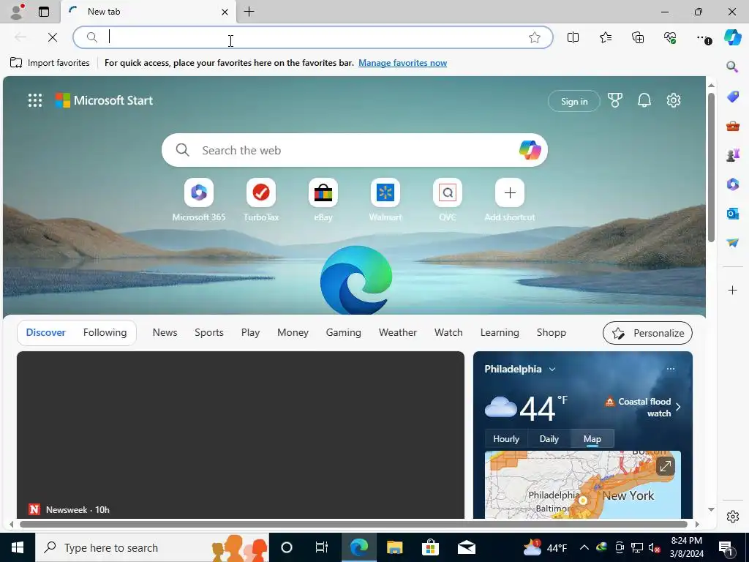Expand Coastal flood watch alert
This screenshot has width=749, height=562.
tap(643, 407)
